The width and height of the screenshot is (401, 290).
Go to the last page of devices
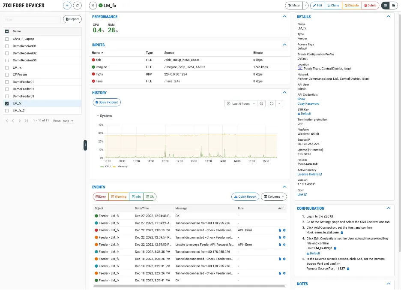click(26, 121)
